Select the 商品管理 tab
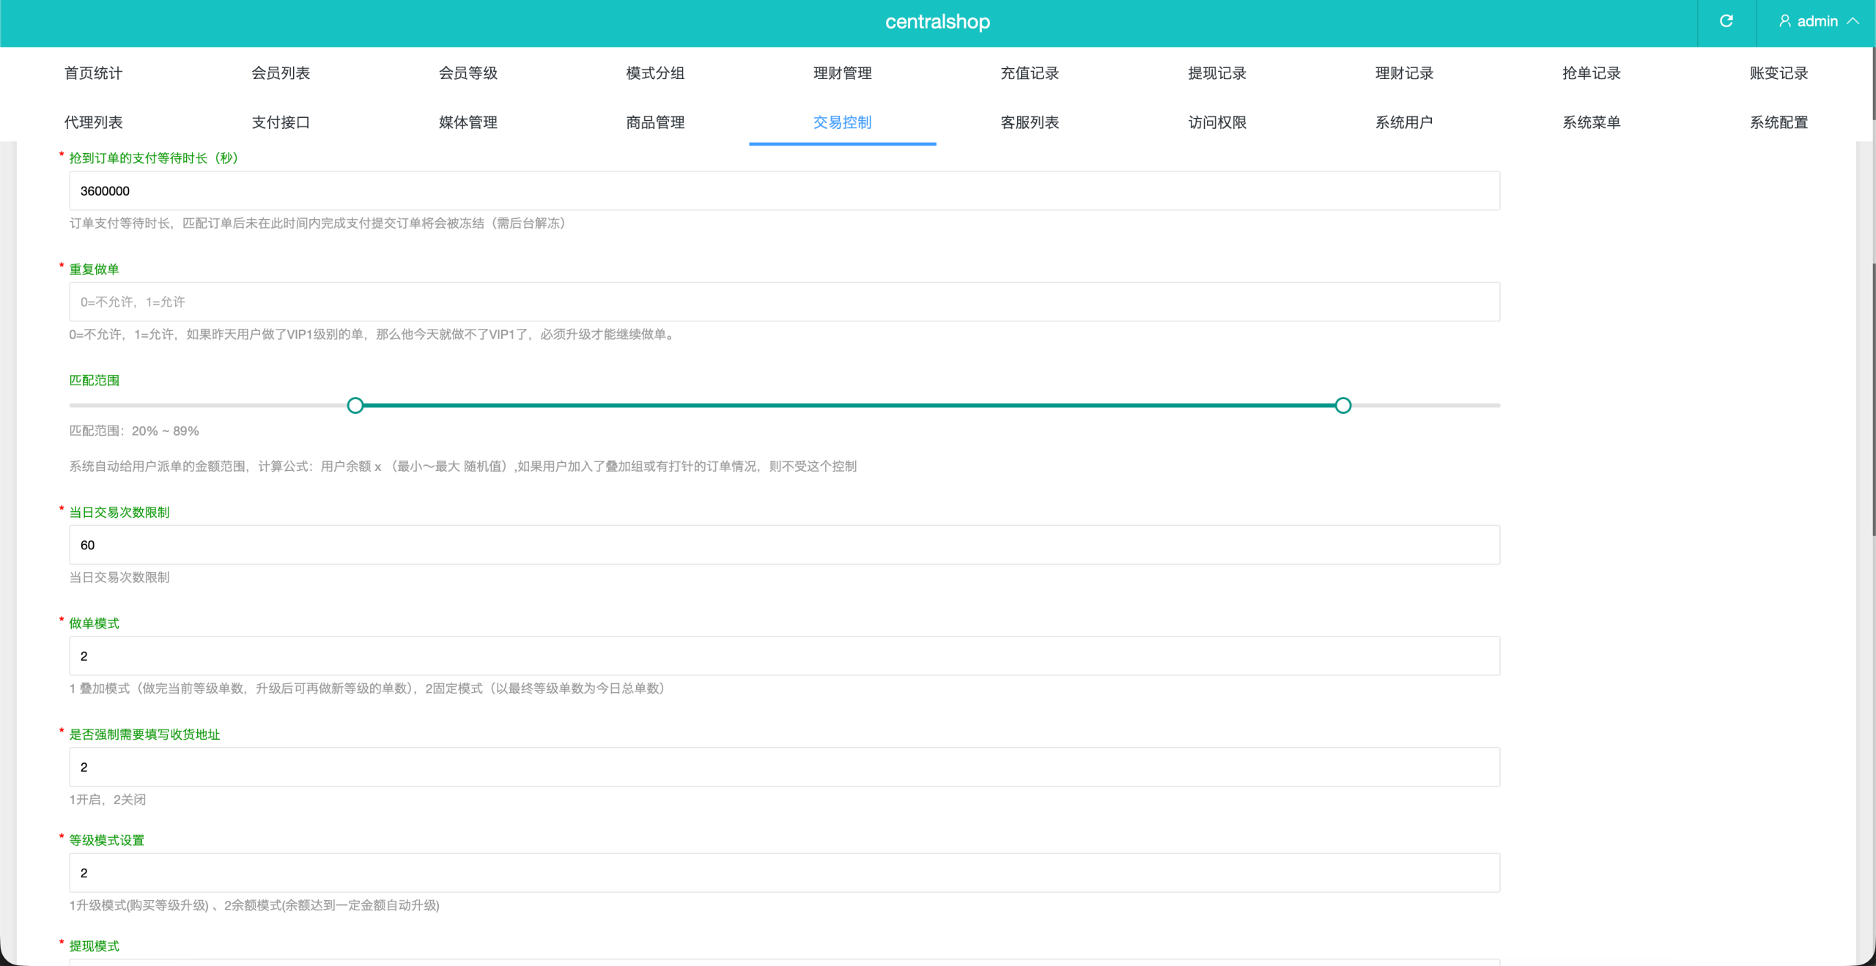 pos(655,122)
